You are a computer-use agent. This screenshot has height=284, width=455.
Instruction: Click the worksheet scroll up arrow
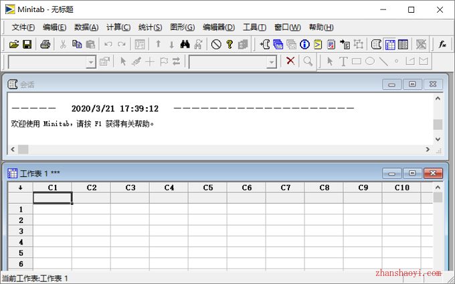point(438,188)
